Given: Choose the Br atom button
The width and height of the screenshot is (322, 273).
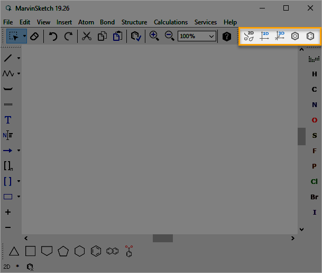Looking at the screenshot, I should point(315,197).
